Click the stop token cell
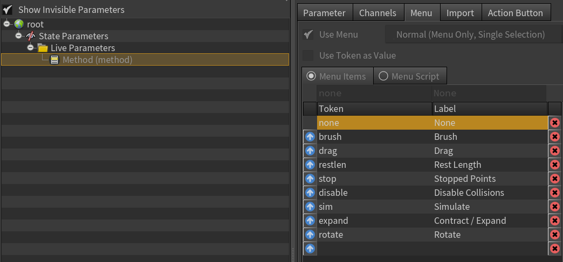This screenshot has height=262, width=563. click(374, 179)
